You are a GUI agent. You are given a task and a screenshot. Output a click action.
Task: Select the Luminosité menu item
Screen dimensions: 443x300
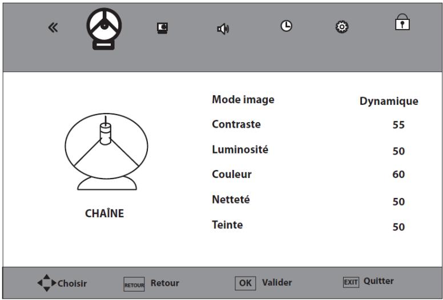tap(240, 149)
